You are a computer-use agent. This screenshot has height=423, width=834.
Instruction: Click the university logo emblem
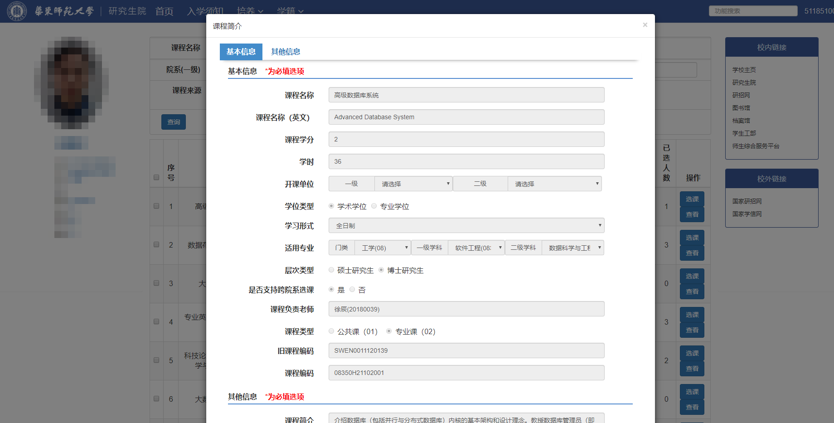click(17, 11)
